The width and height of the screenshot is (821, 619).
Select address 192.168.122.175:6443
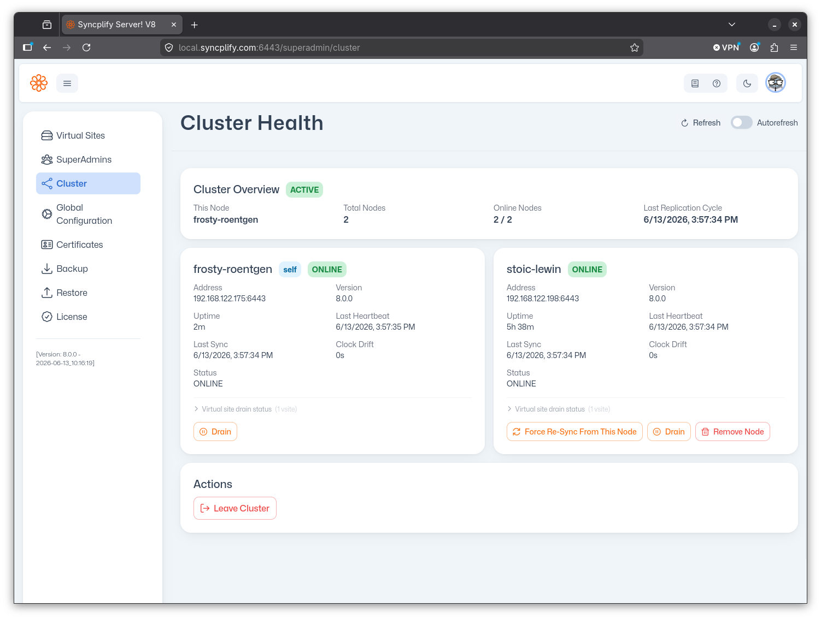click(230, 299)
